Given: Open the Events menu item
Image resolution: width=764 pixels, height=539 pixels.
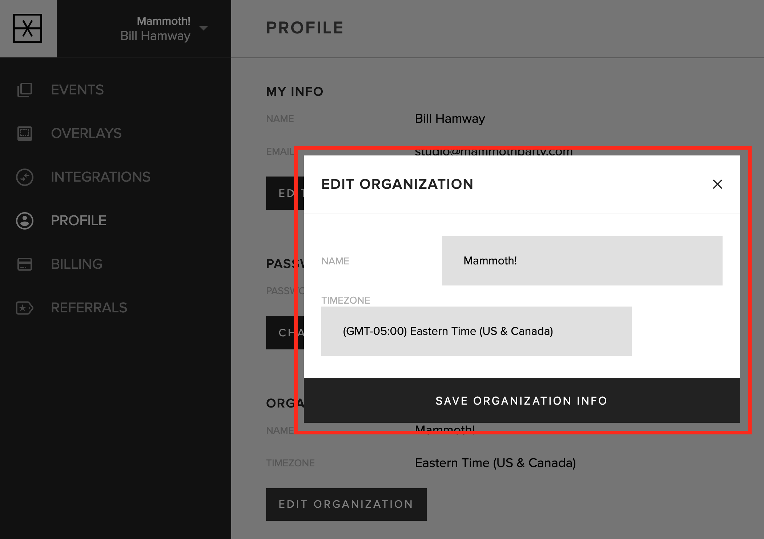Looking at the screenshot, I should (77, 90).
